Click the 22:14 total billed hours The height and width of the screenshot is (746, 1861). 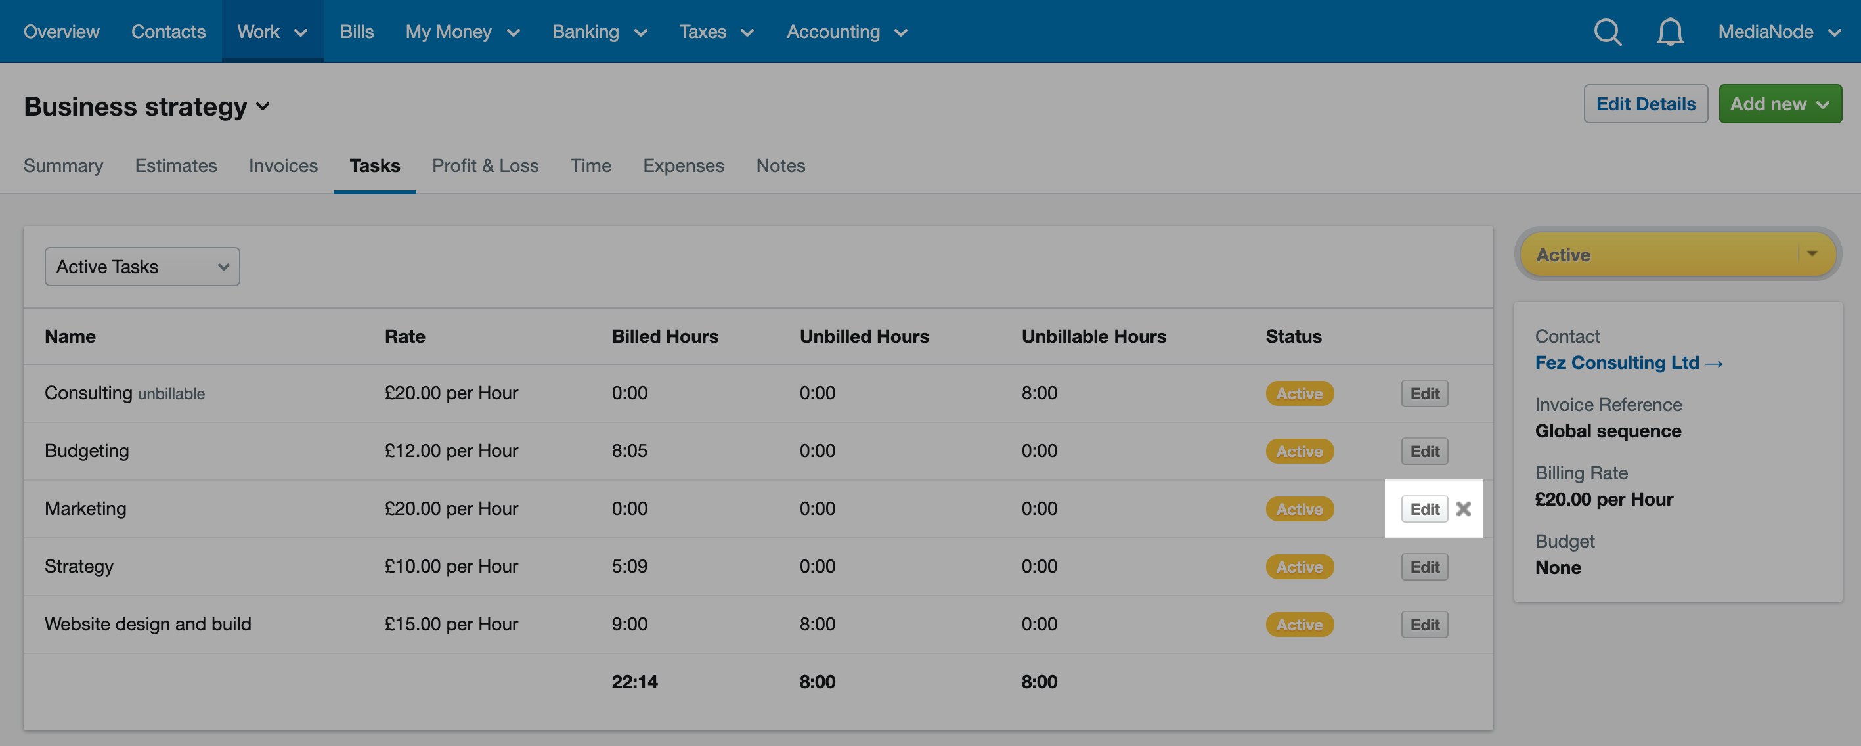click(634, 682)
